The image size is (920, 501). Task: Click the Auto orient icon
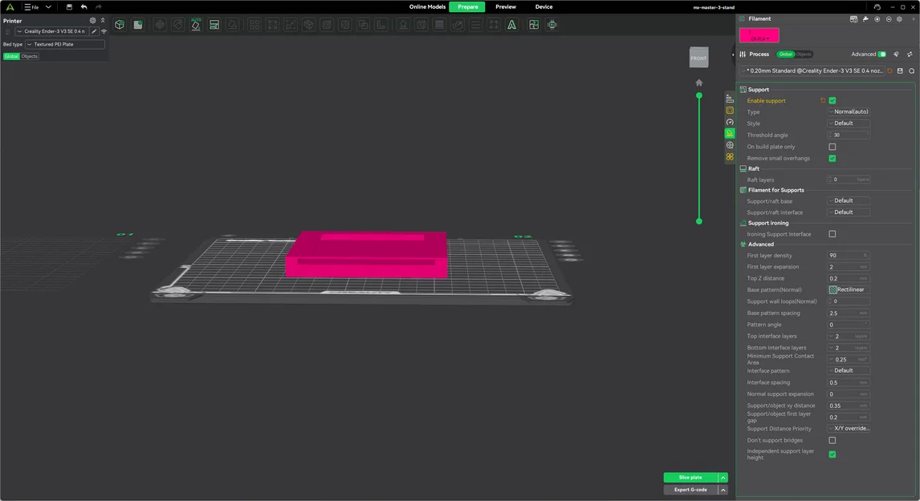click(x=196, y=25)
